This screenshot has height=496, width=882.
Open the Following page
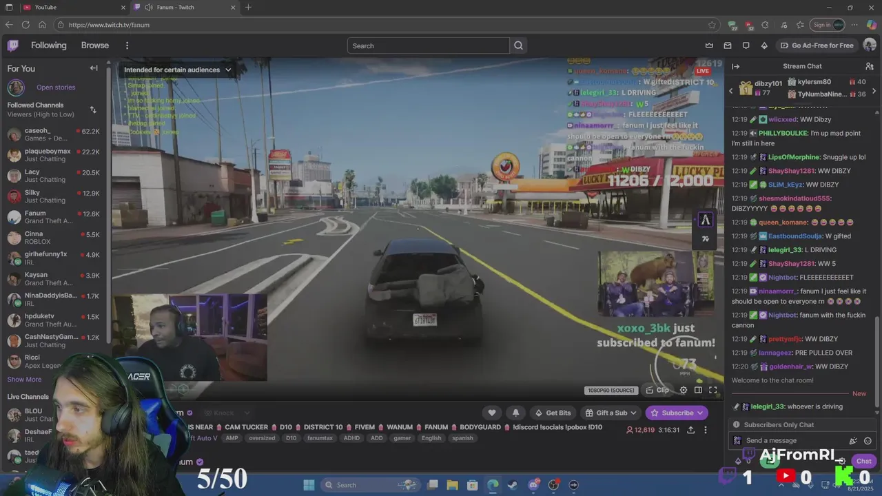pyautogui.click(x=48, y=45)
